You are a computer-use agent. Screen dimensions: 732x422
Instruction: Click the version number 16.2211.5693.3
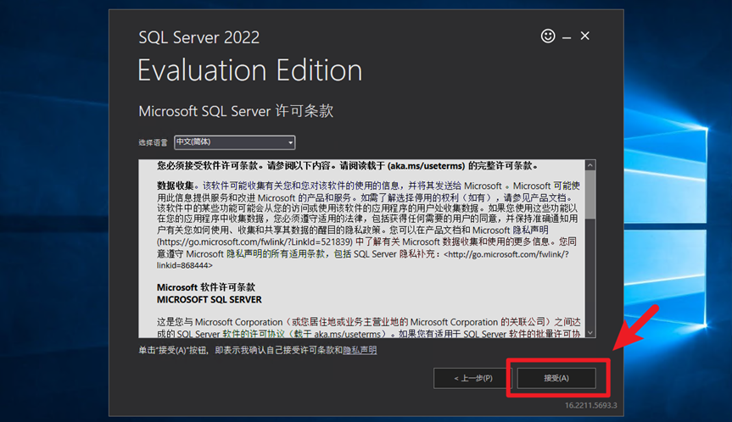[591, 405]
